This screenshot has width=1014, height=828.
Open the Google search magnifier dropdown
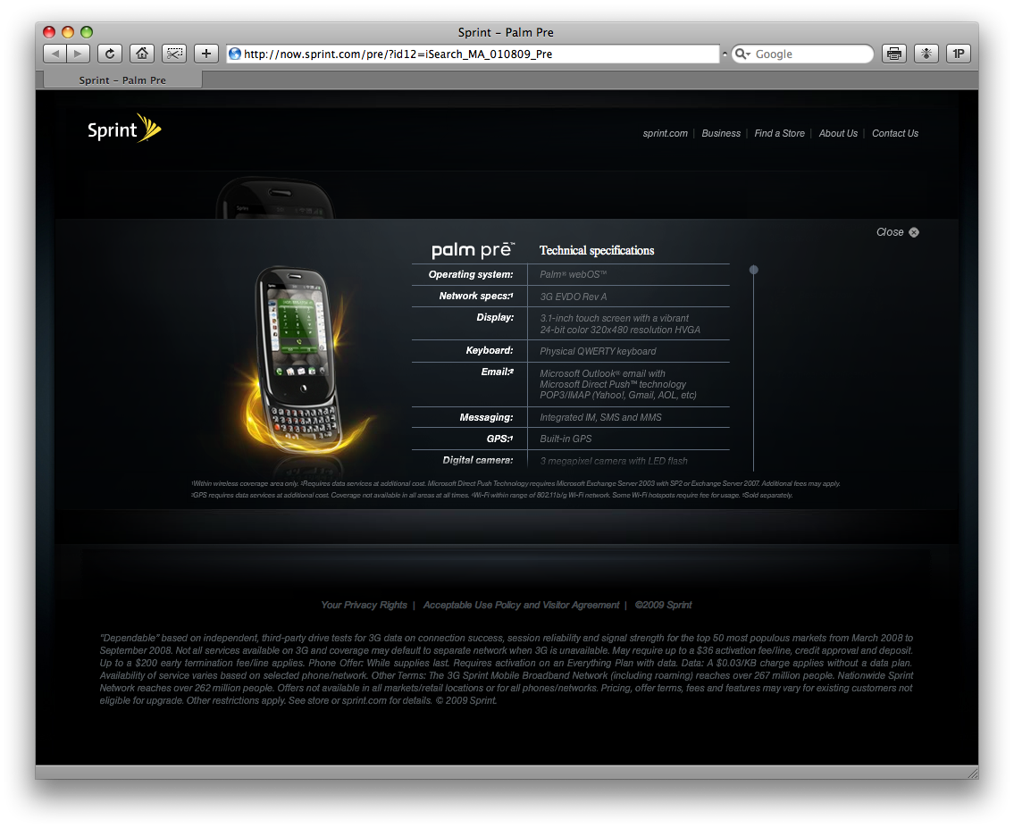click(x=742, y=54)
